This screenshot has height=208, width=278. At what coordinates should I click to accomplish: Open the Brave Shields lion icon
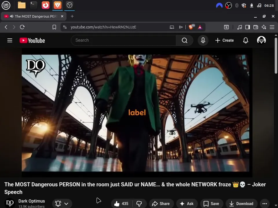point(191,27)
